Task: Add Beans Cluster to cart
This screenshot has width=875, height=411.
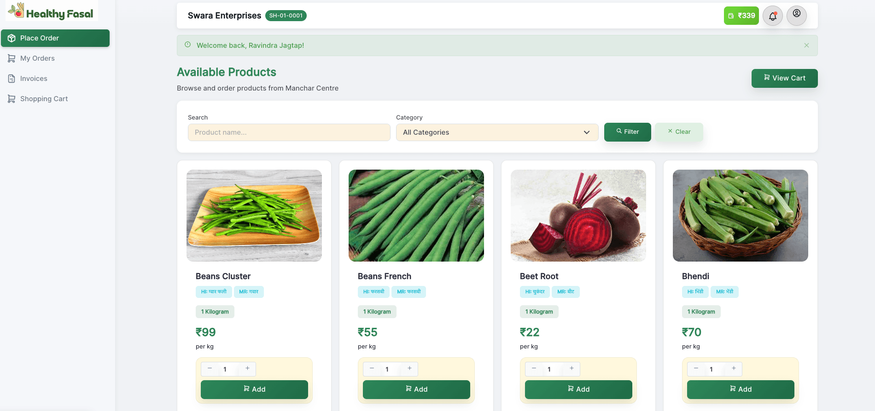Action: point(254,389)
